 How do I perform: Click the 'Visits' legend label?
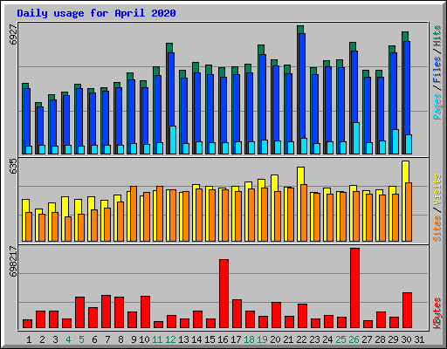point(437,190)
